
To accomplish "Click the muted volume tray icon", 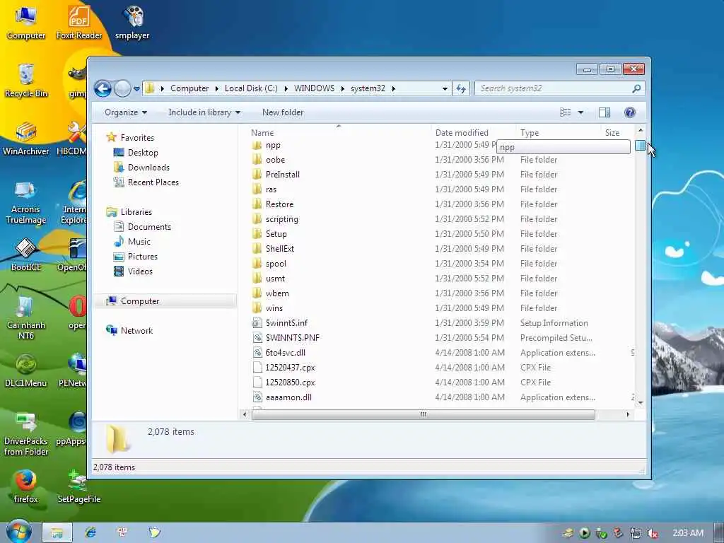I will click(x=653, y=533).
